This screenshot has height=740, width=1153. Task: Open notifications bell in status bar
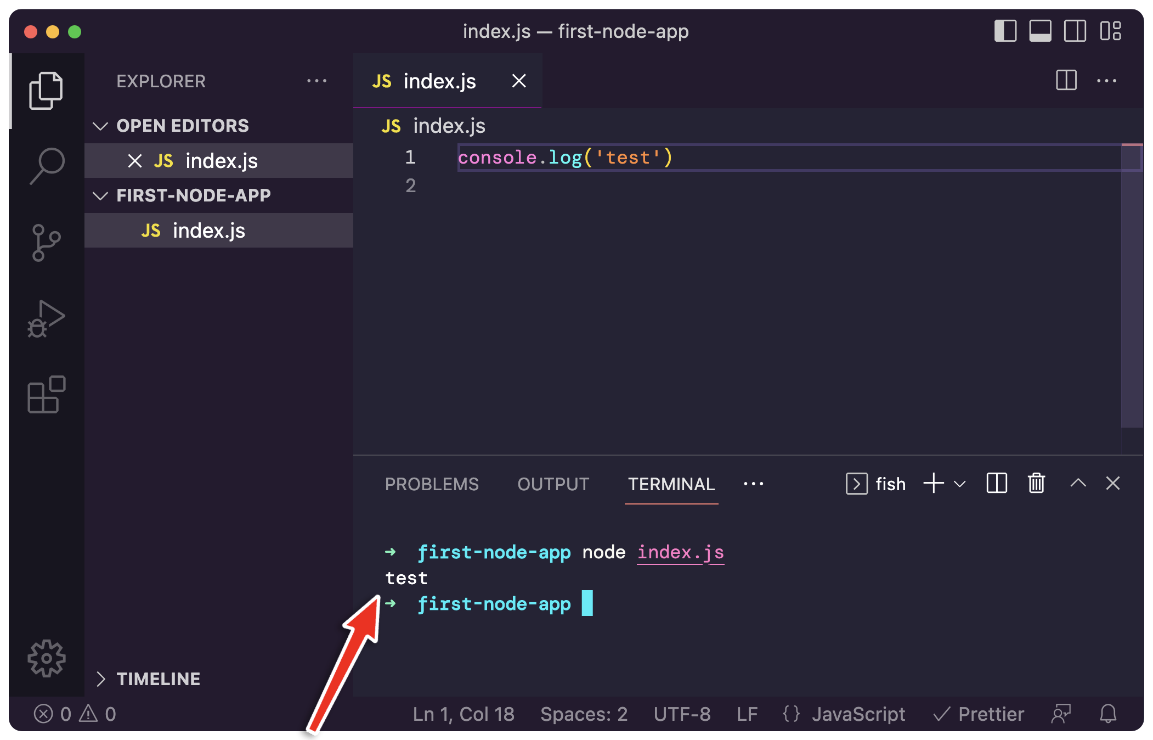tap(1108, 714)
